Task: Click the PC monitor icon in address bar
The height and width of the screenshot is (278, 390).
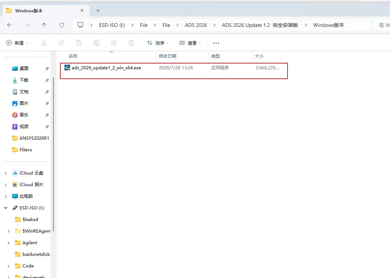Action: coord(80,25)
